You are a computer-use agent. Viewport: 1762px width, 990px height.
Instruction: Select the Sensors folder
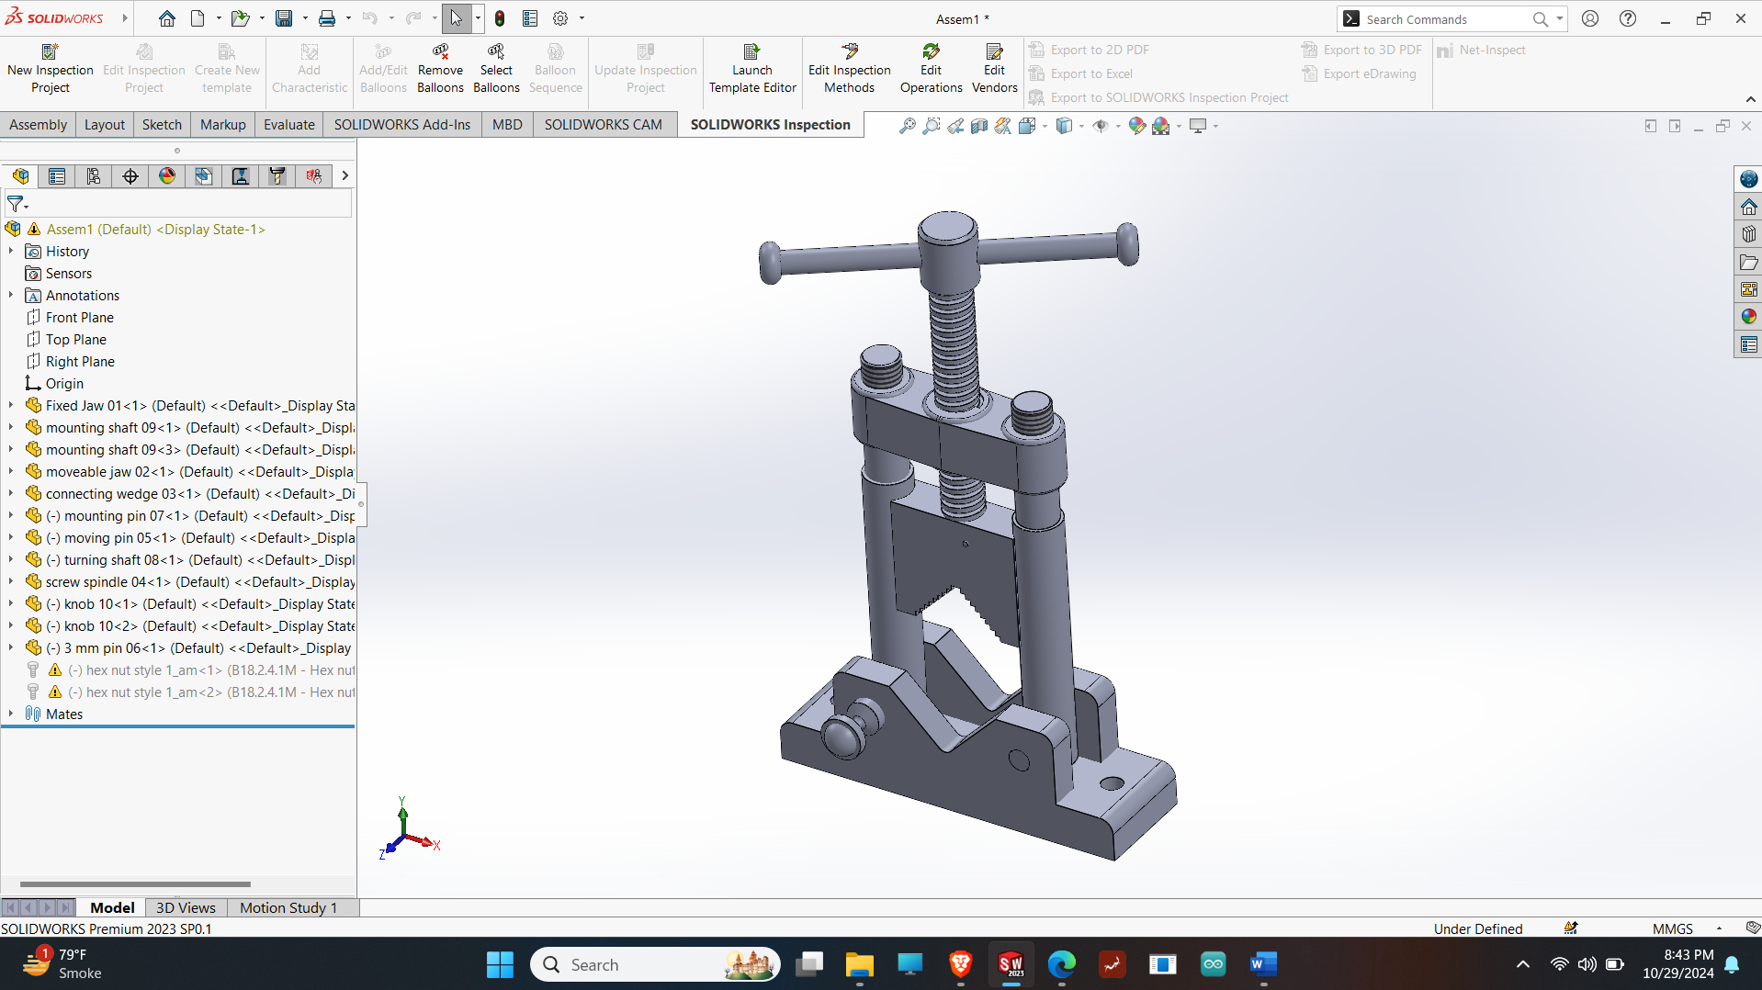point(69,273)
